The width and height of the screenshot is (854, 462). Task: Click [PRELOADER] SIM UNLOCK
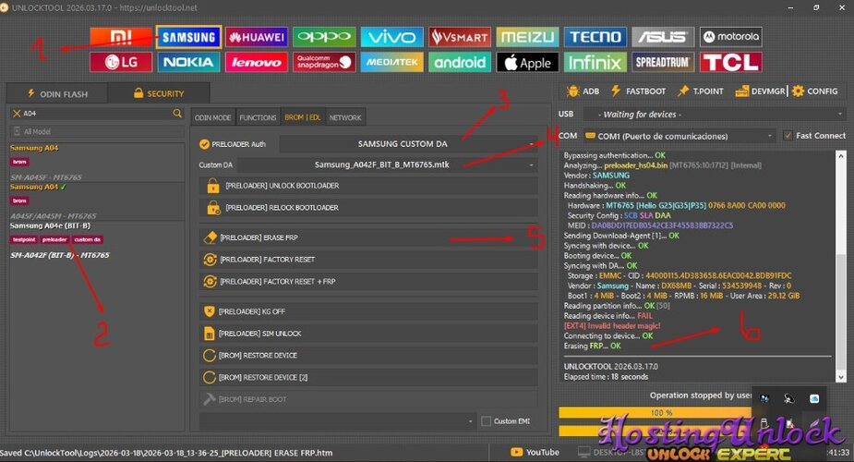368,334
